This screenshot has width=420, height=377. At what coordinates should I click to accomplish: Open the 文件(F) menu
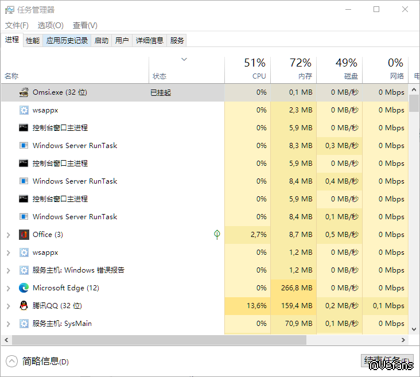17,25
